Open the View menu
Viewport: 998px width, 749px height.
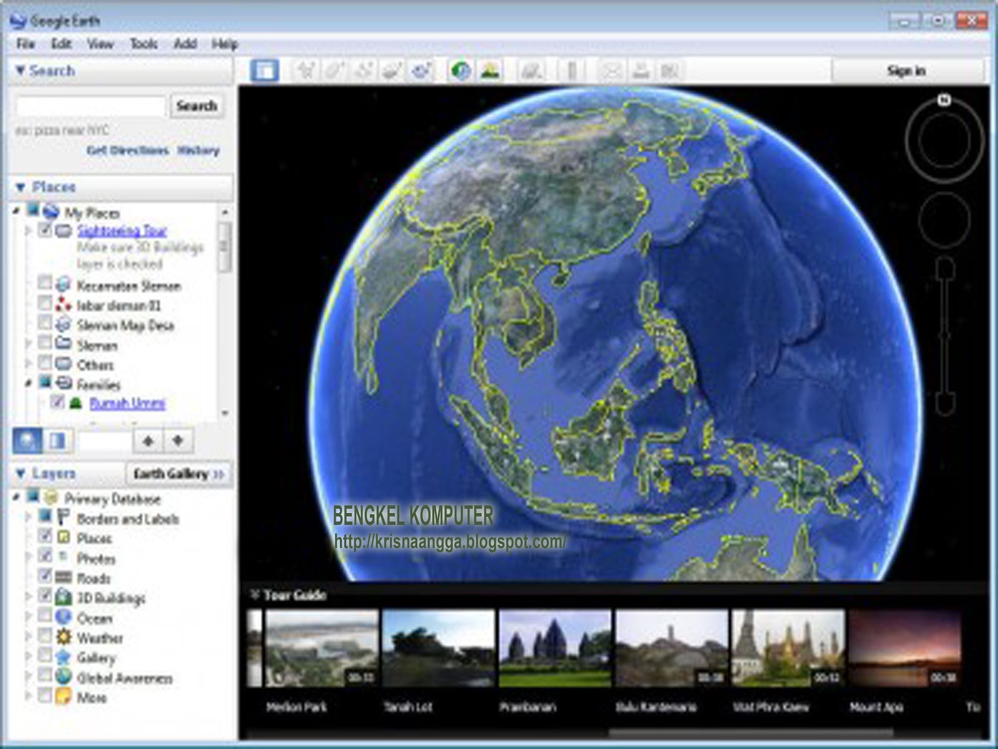100,44
